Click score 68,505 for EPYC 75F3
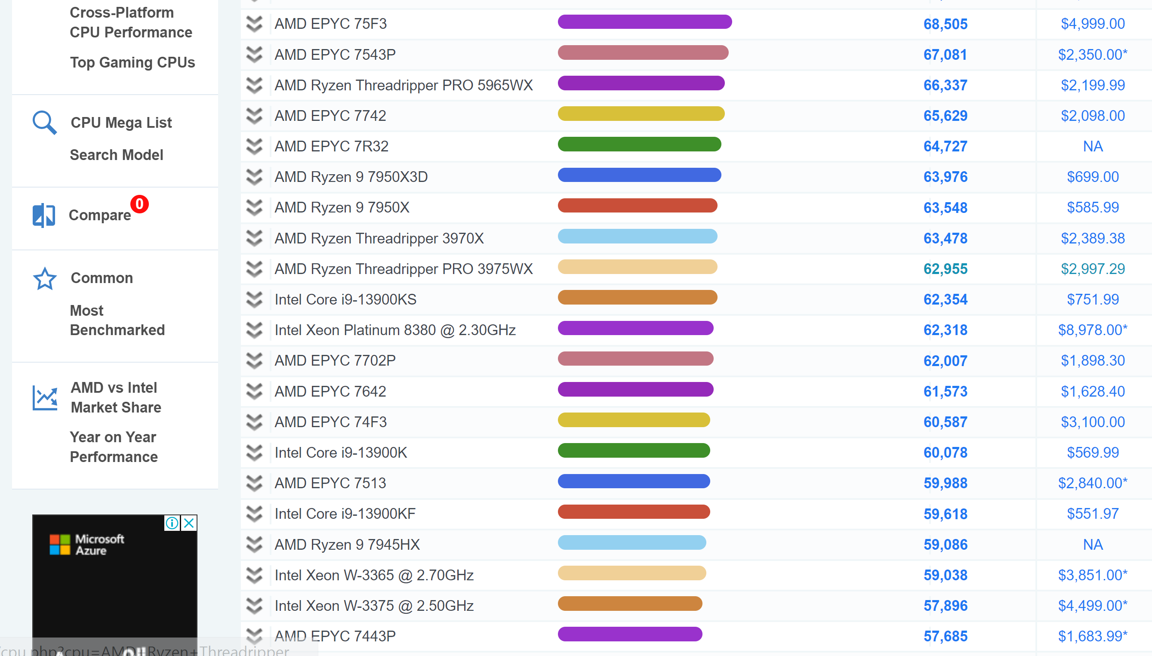Image resolution: width=1152 pixels, height=656 pixels. tap(945, 24)
